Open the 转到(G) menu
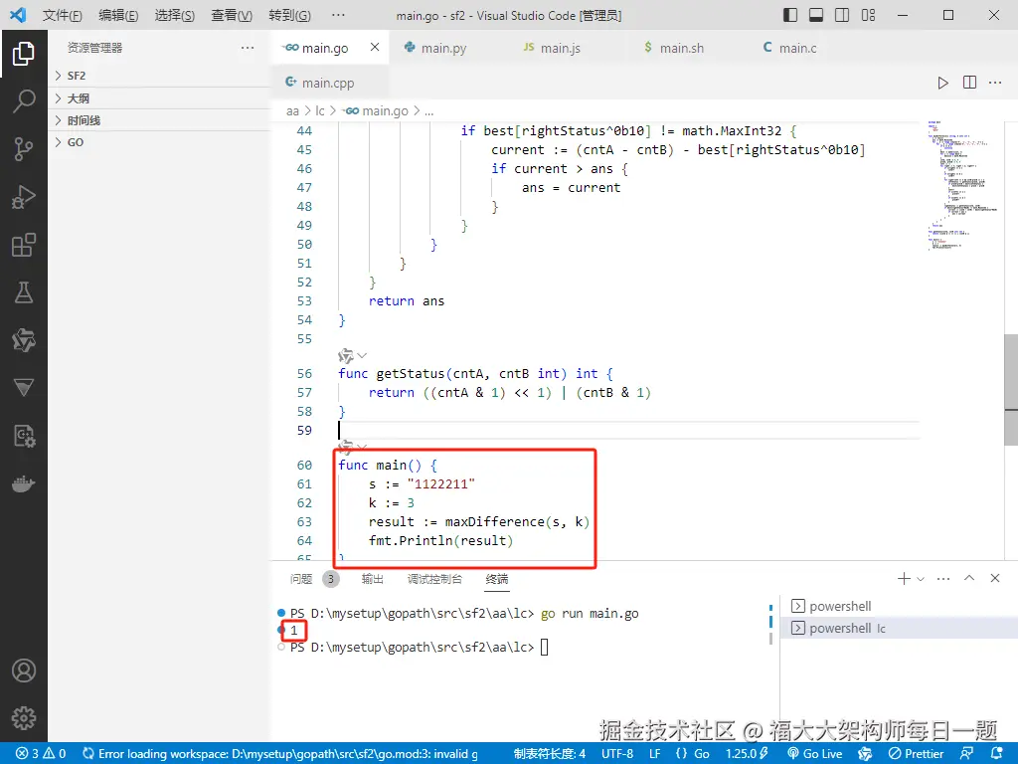The width and height of the screenshot is (1018, 764). coord(289,15)
